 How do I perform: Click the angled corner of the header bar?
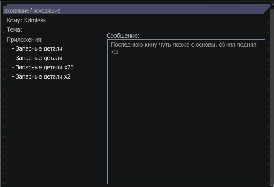tap(267, 8)
